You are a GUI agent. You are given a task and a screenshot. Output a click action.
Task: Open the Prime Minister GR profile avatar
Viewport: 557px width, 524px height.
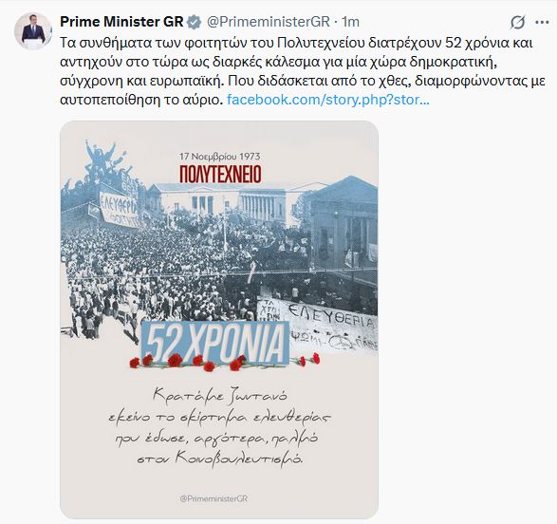(x=33, y=31)
